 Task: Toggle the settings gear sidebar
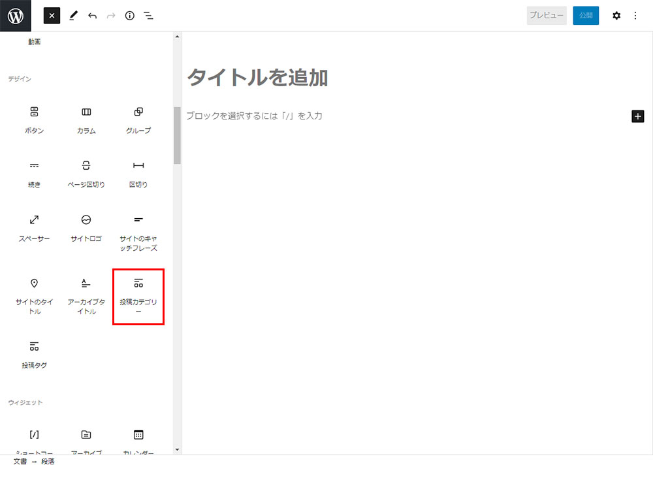[616, 16]
